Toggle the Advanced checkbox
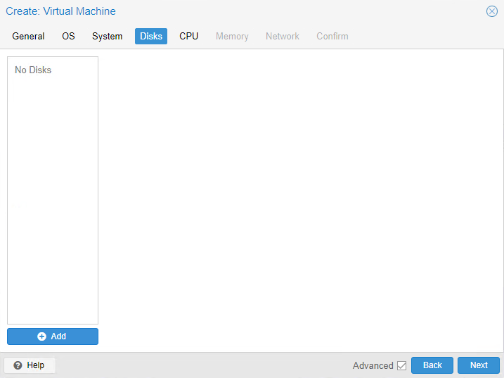The image size is (504, 378). (x=402, y=365)
